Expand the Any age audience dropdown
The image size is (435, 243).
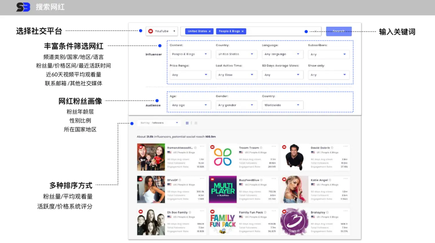point(190,105)
